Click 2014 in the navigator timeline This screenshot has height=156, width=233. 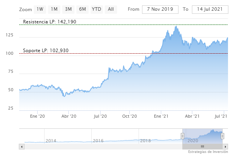(51, 141)
